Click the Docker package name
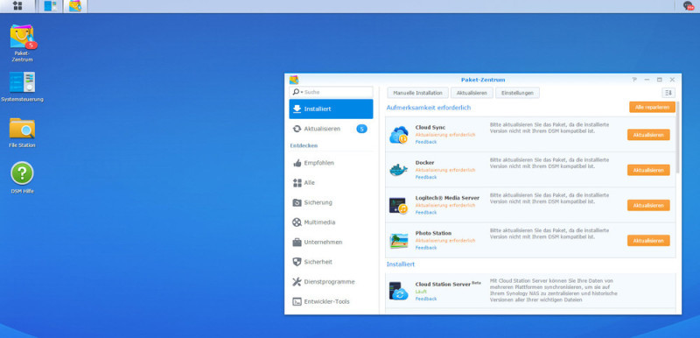700x338 pixels. pyautogui.click(x=424, y=163)
